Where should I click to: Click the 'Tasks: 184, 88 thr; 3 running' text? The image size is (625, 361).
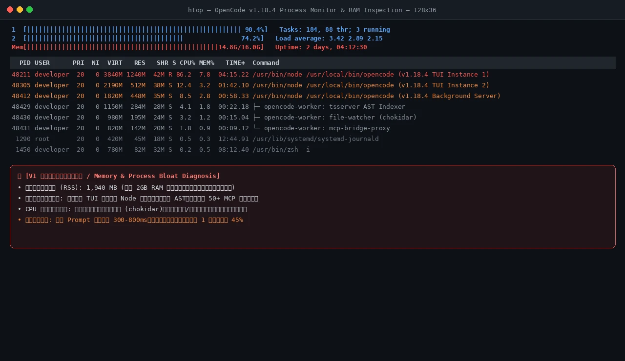(x=334, y=29)
